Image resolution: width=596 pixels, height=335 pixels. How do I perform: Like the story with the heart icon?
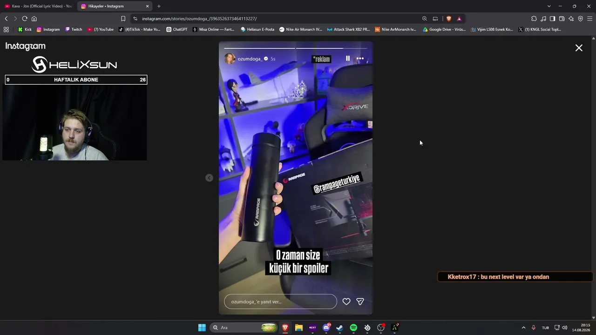click(346, 301)
